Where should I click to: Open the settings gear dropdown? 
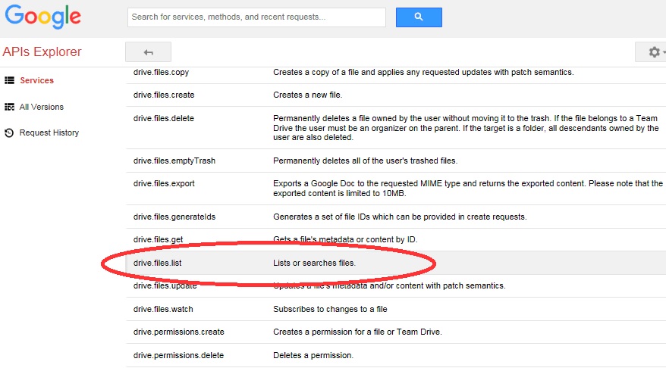654,52
